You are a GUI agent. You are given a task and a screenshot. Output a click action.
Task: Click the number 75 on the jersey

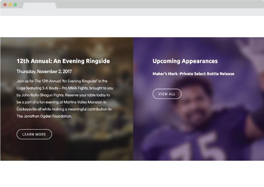point(197,148)
